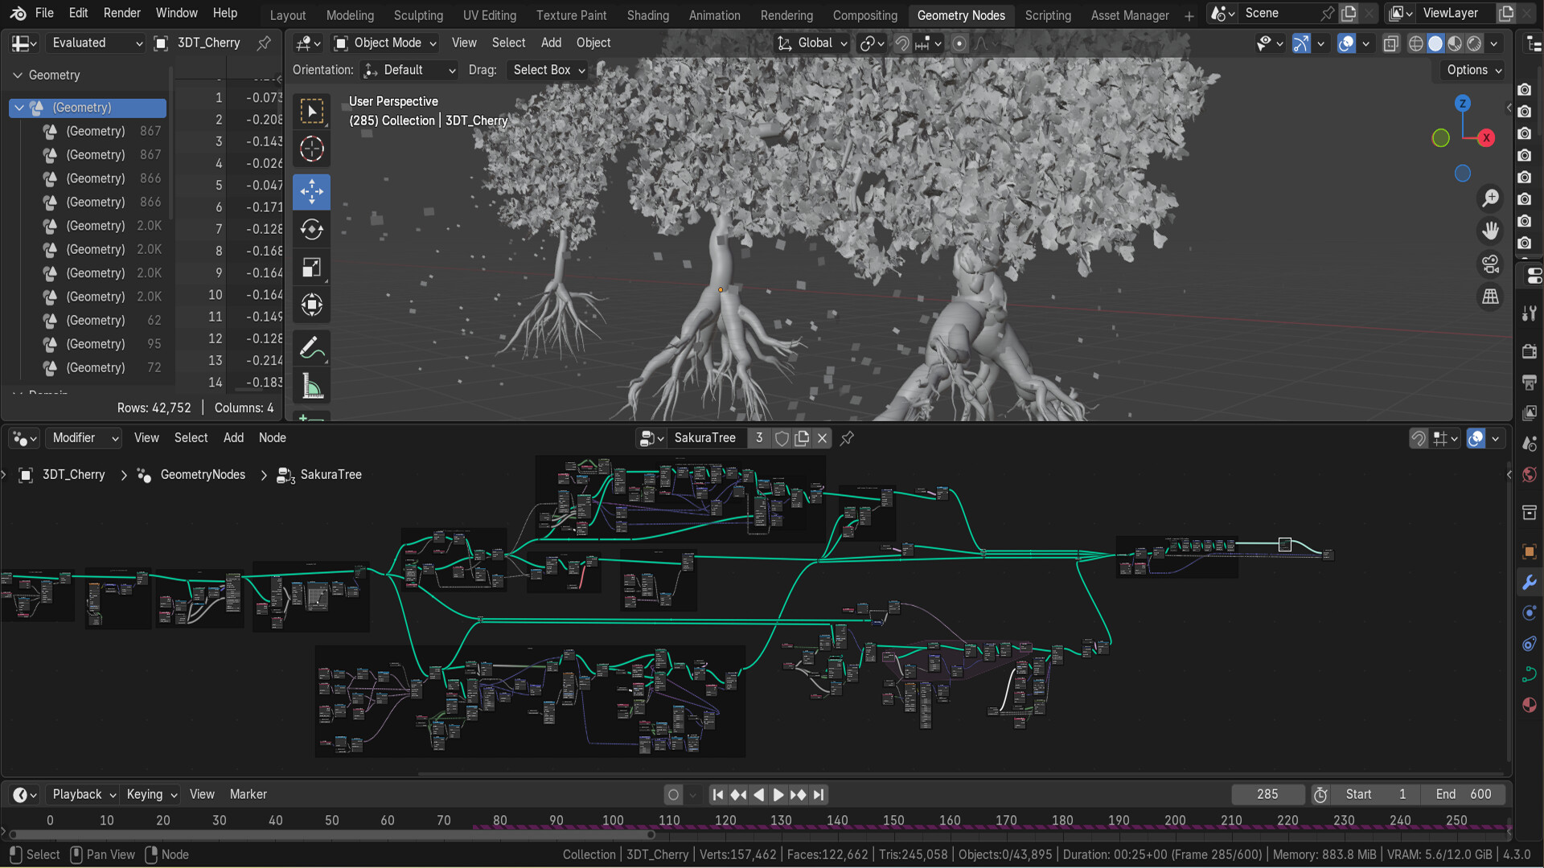Toggle proximity snapping in viewport header
Viewport: 1544px width, 868px height.
click(901, 43)
